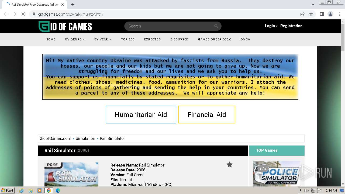Click the GID OF GAMES logo

pyautogui.click(x=65, y=26)
